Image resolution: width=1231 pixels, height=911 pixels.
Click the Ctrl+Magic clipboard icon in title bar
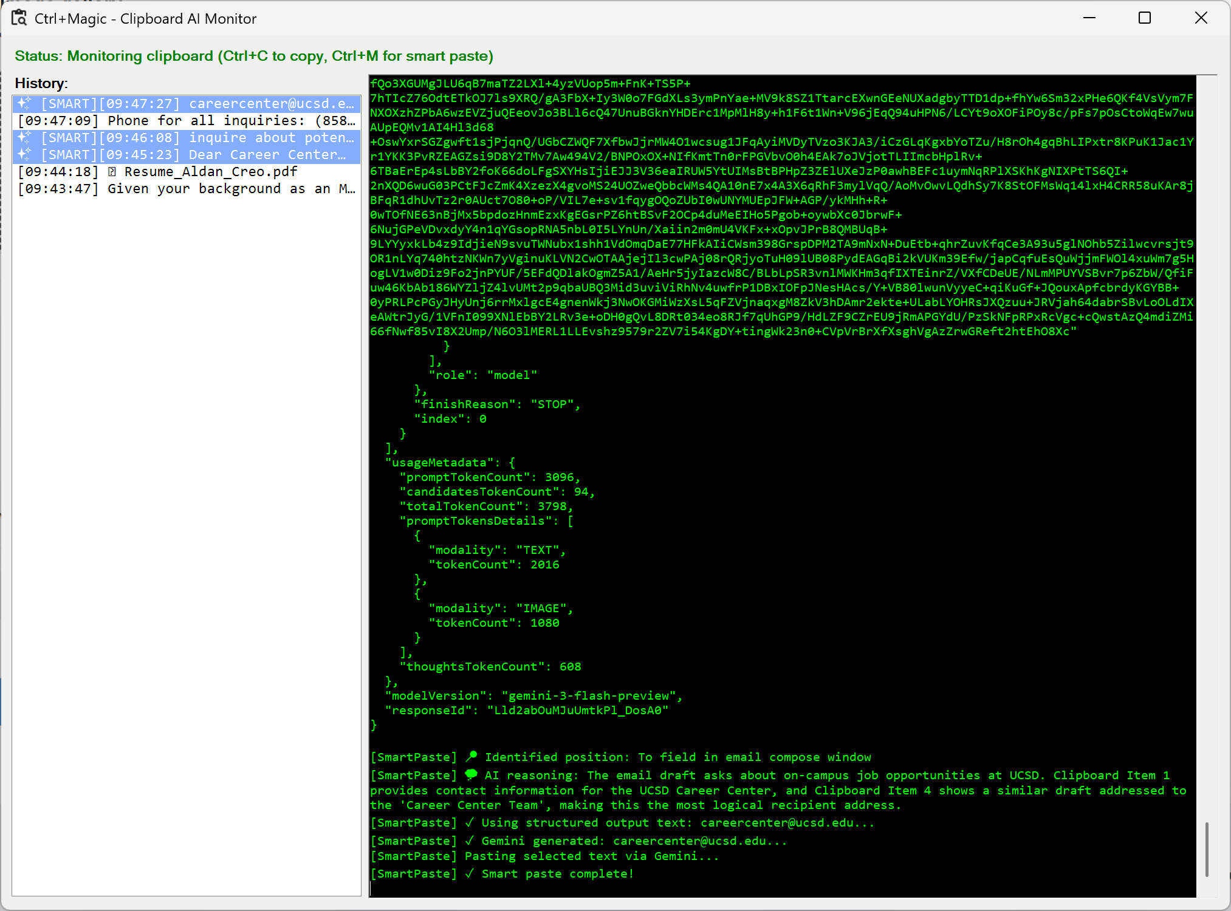coord(19,18)
